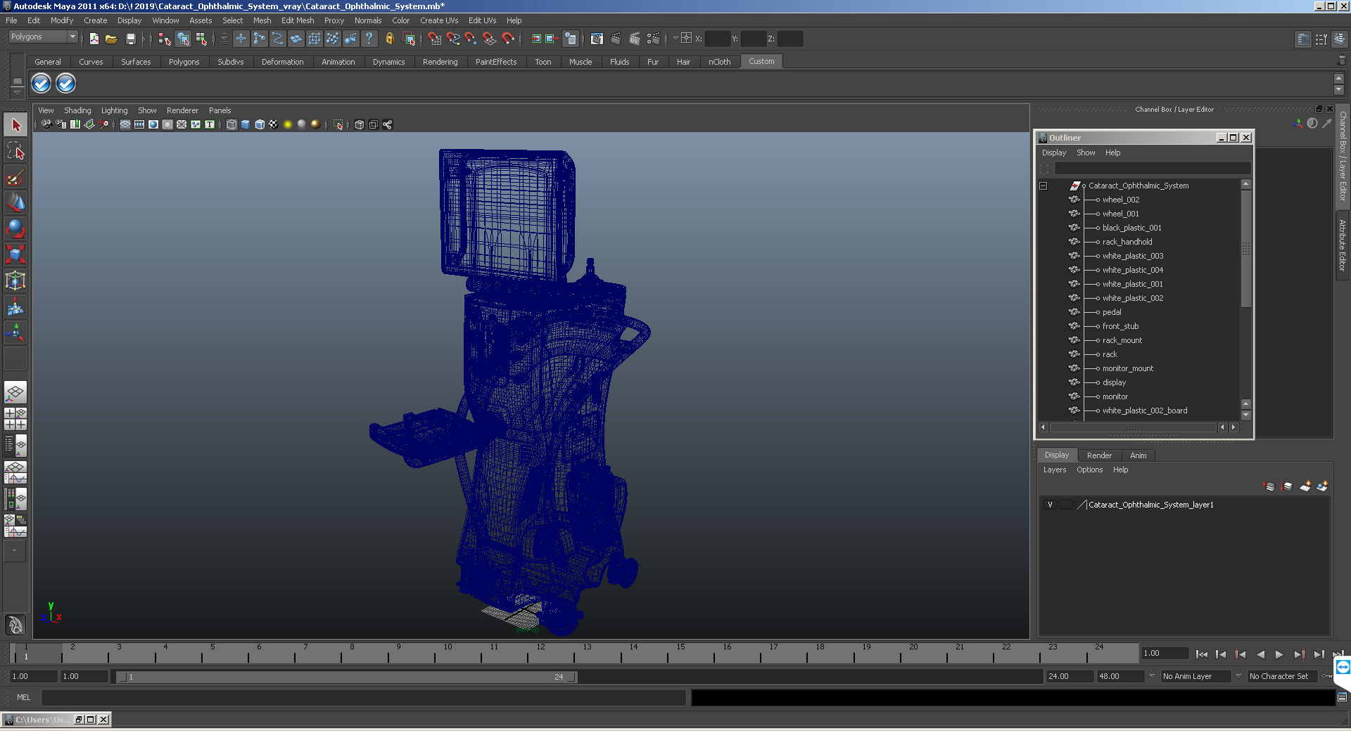Switch to the Rendering shelf tab

[440, 62]
